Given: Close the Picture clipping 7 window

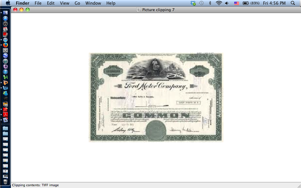Looking at the screenshot, I should 16,9.
